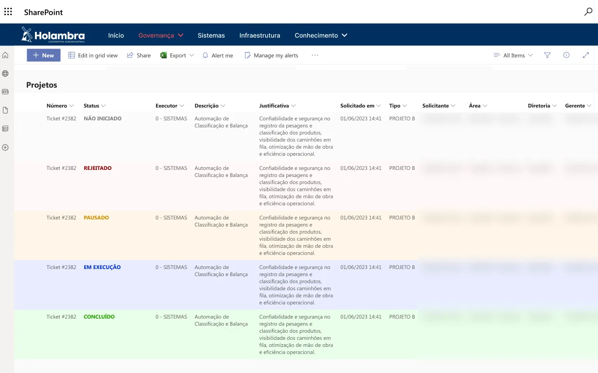Open ticket with NÃO INICIADO status

click(x=61, y=119)
